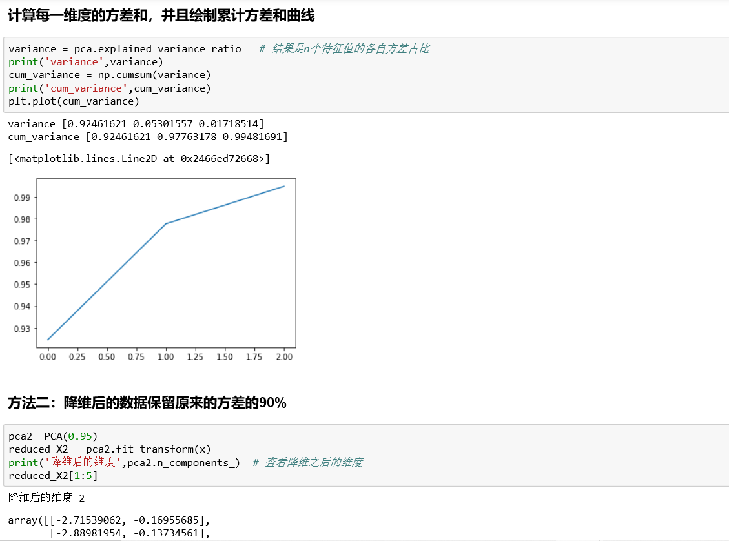729x541 pixels.
Task: Click the comment 结果是n个特征值的各自方差占比
Action: (345, 49)
